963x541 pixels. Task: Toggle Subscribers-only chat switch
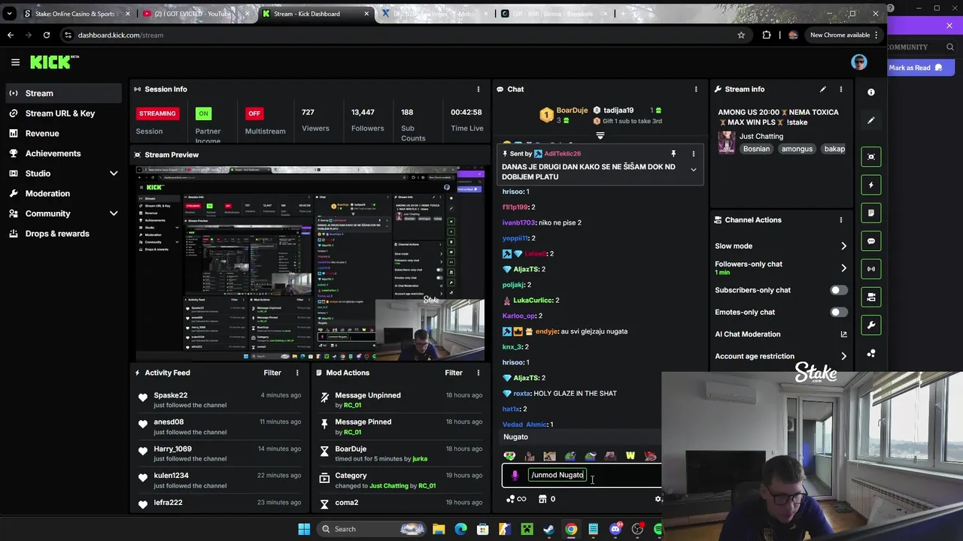[x=838, y=290]
